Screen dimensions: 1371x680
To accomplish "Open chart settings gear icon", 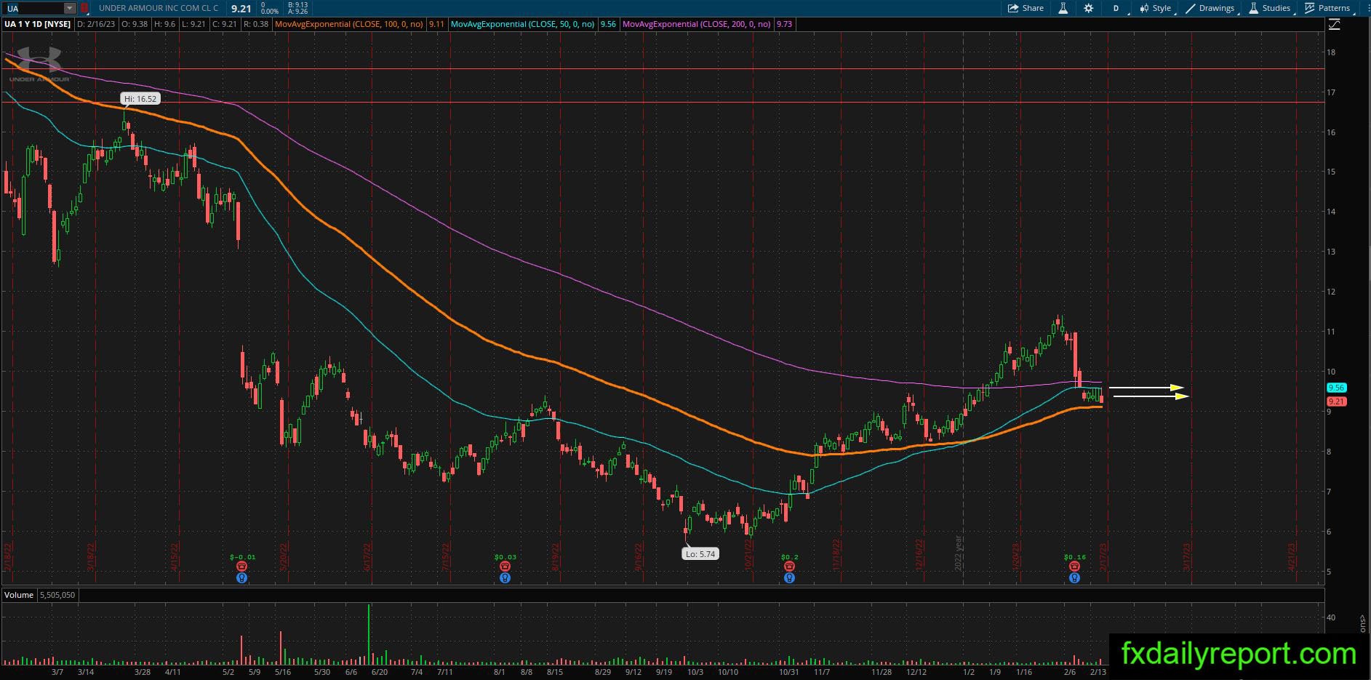I will coord(1088,8).
